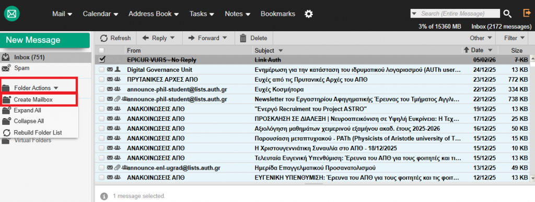Open the settings gear icon
Viewport: 535px width, 202px height.
308,14
